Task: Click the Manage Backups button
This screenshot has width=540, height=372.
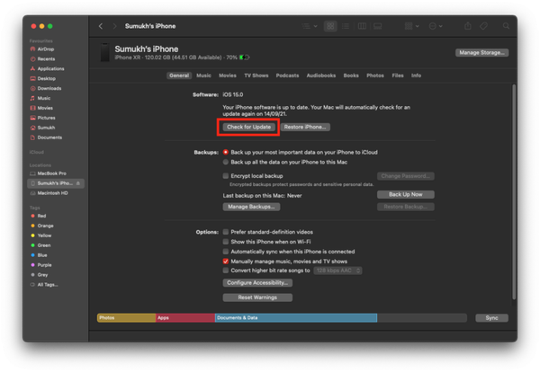Action: tap(251, 207)
